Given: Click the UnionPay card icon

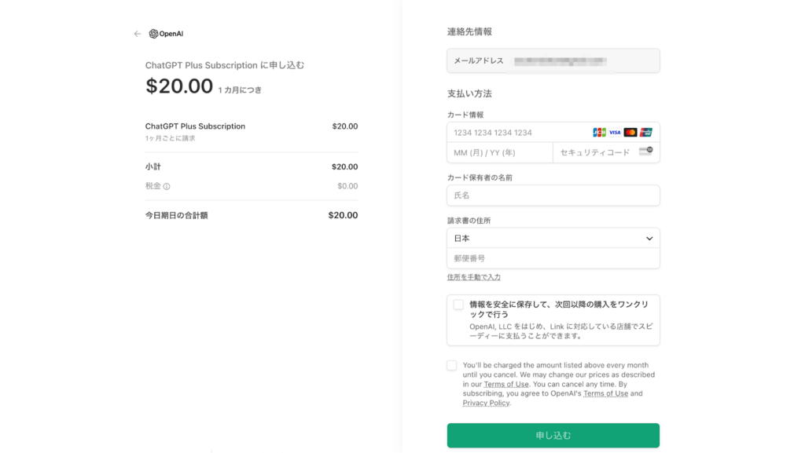Looking at the screenshot, I should click(x=646, y=132).
